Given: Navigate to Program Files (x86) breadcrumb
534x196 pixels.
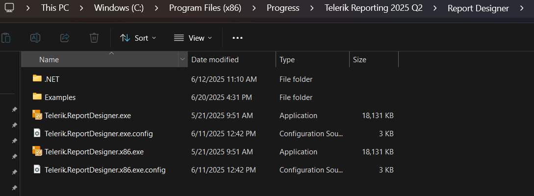Looking at the screenshot, I should (205, 8).
